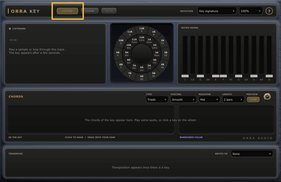Choose 6B Bb on the key wheel
The height and width of the screenshot is (182, 281).
[x=142, y=78]
